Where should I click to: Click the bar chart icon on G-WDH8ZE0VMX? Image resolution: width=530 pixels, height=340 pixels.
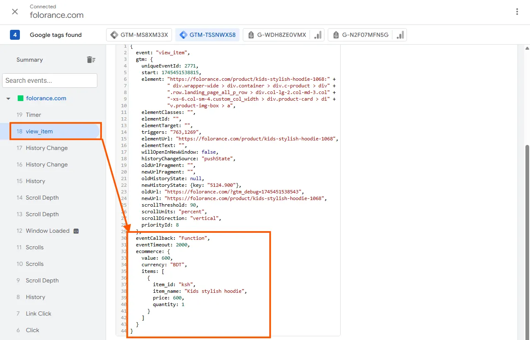318,35
